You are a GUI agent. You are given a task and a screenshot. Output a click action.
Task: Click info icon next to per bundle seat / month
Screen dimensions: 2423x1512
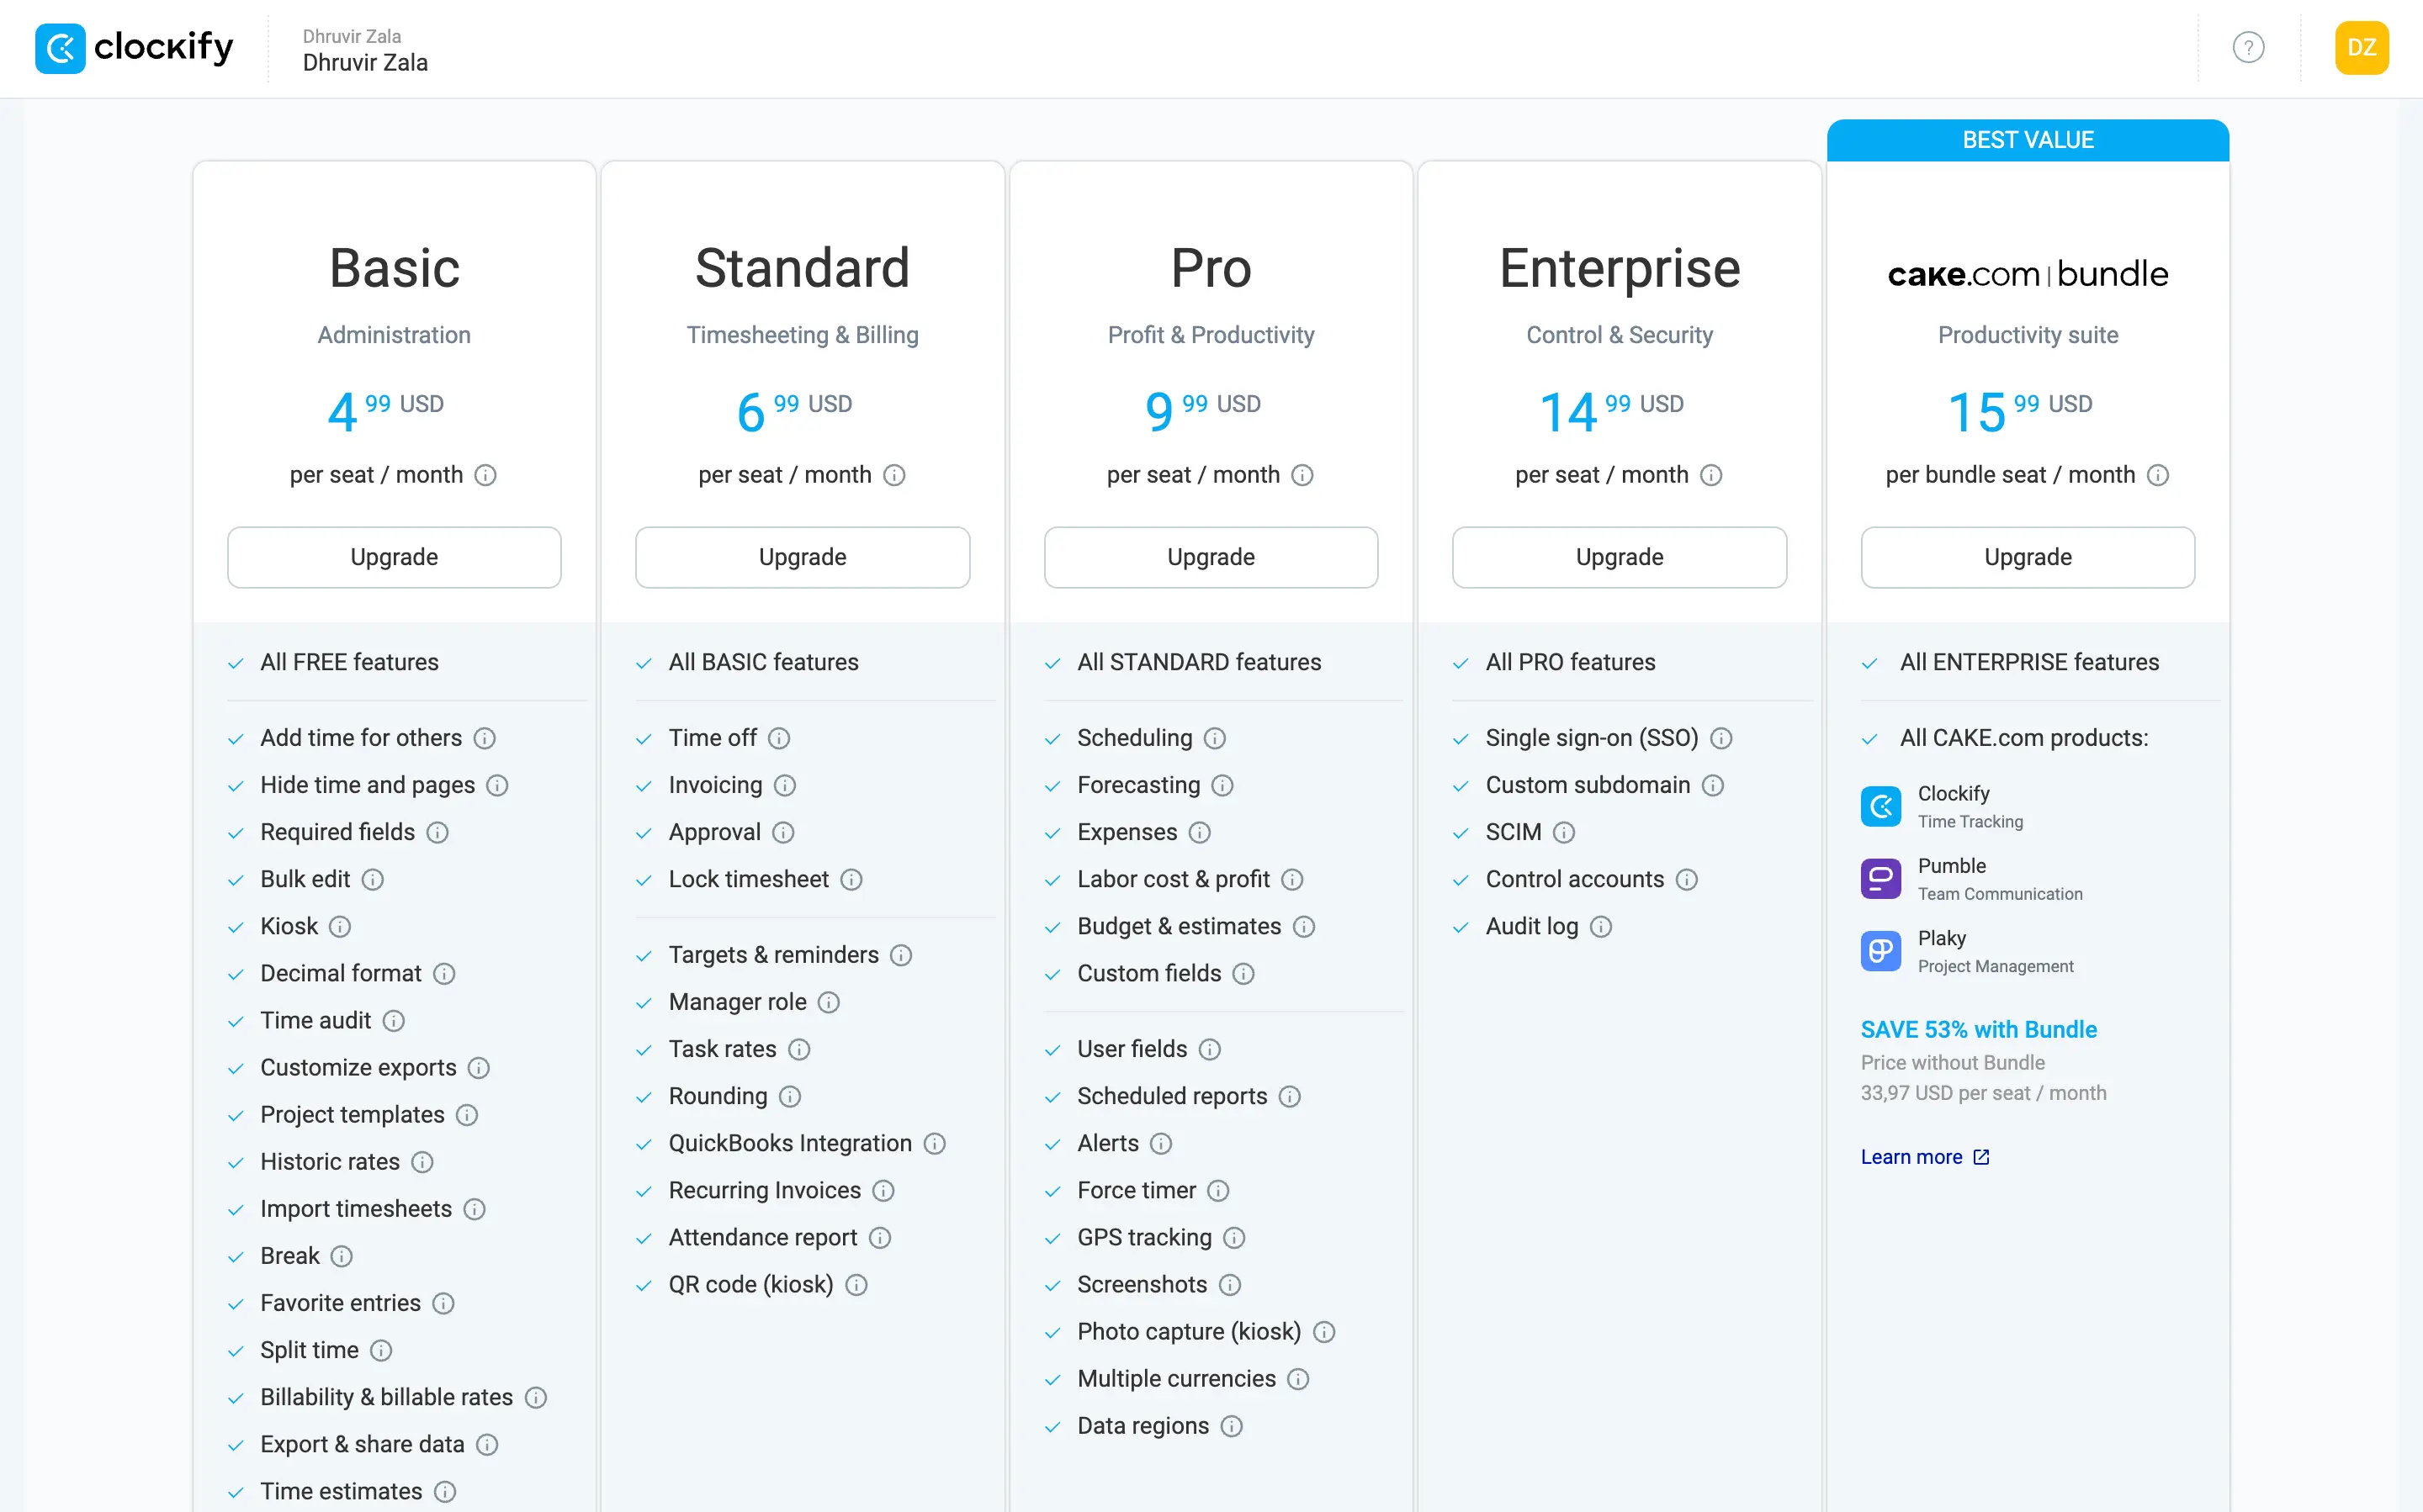(2158, 475)
